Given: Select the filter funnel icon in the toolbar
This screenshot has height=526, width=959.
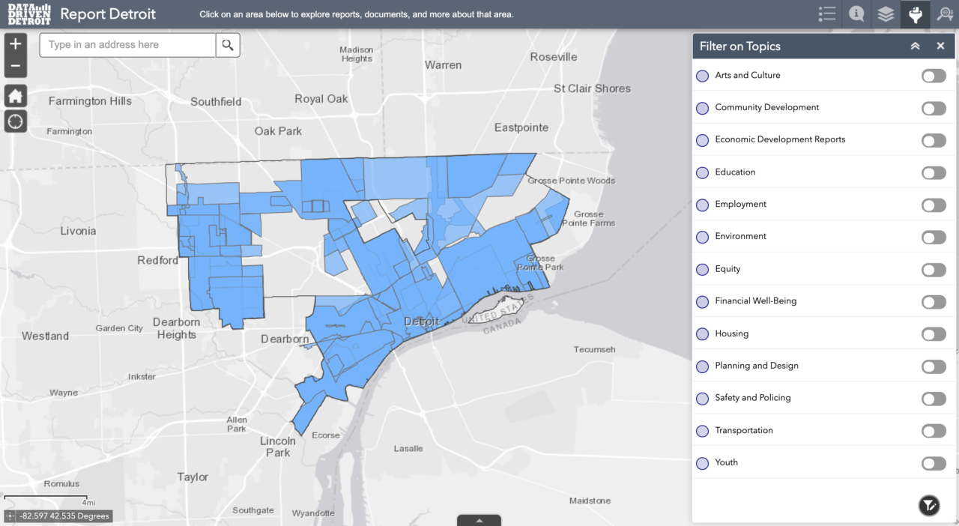Looking at the screenshot, I should pyautogui.click(x=915, y=13).
